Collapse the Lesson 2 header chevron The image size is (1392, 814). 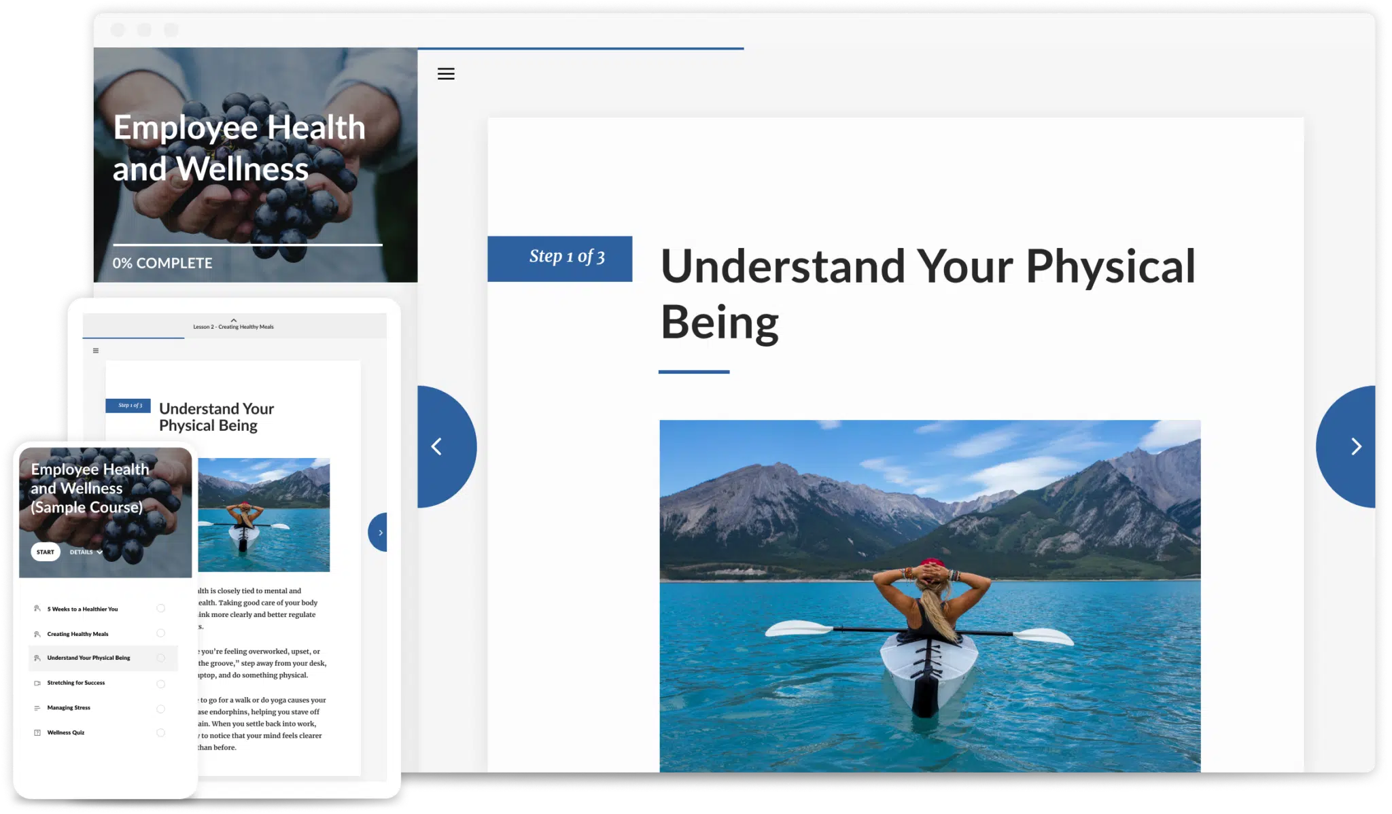pyautogui.click(x=234, y=319)
